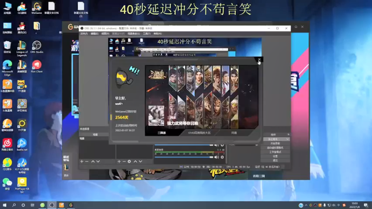Open the 炉石传说 (Hearthstone) desktop icon
The image size is (372, 209).
click(22, 105)
